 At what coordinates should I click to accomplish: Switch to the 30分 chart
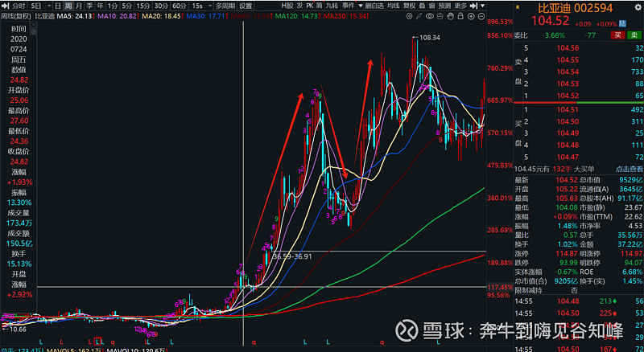tap(161, 6)
